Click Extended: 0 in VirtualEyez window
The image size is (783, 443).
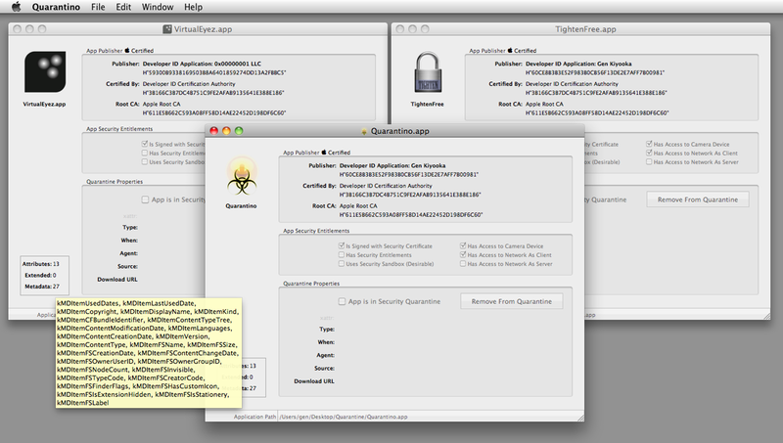click(x=40, y=276)
